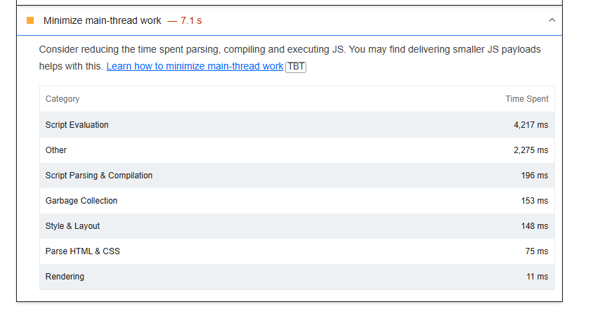Click the "Minimize main-thread work" audit title
Viewport: 607px width, 309px height.
(x=102, y=20)
